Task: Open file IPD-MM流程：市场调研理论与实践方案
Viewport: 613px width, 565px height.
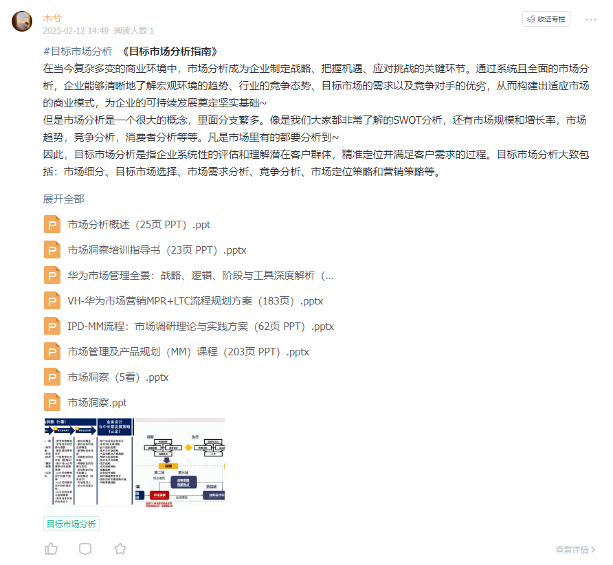Action: tap(201, 326)
